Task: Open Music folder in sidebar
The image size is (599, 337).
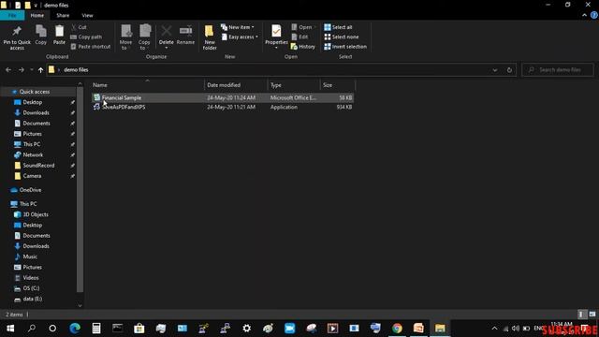Action: [30, 256]
